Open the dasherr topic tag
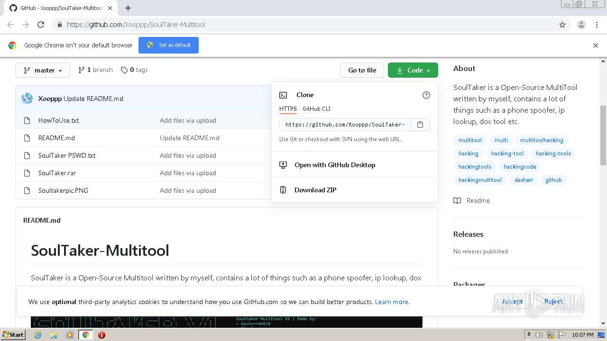 (x=524, y=180)
